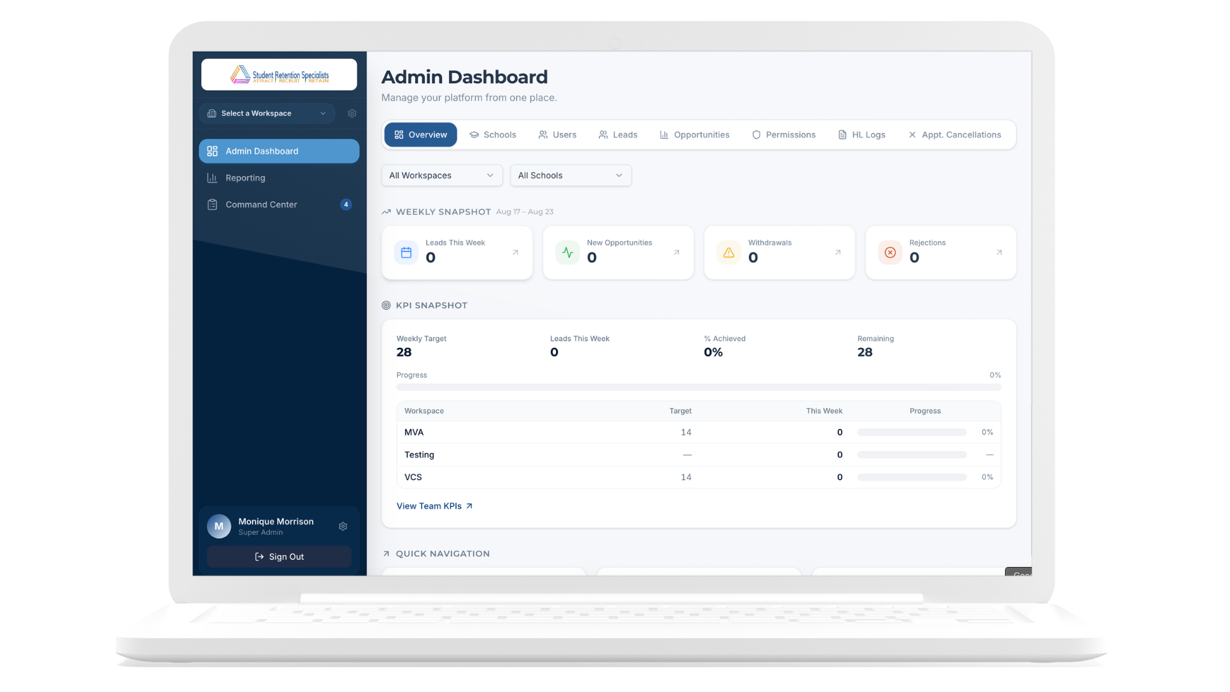This screenshot has width=1230, height=692.
Task: Open Reporting in the sidebar
Action: pyautogui.click(x=279, y=178)
